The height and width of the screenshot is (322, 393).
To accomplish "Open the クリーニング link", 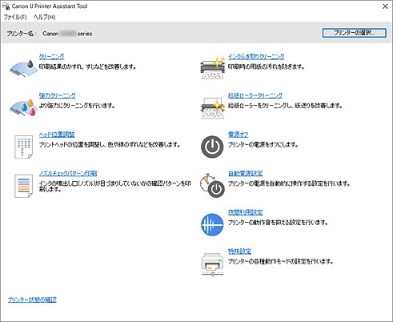I will click(51, 57).
